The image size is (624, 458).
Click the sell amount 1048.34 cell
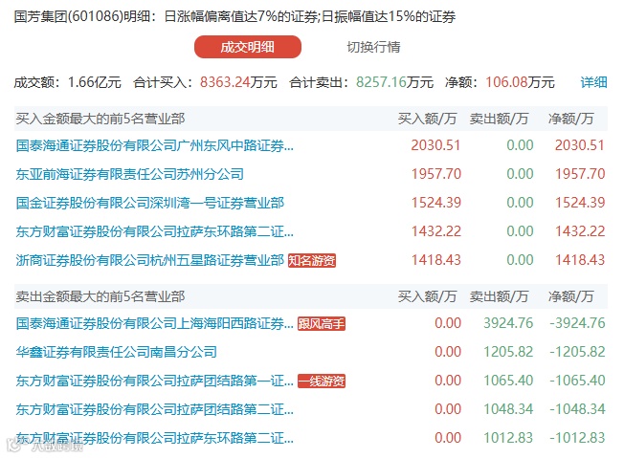coord(508,409)
